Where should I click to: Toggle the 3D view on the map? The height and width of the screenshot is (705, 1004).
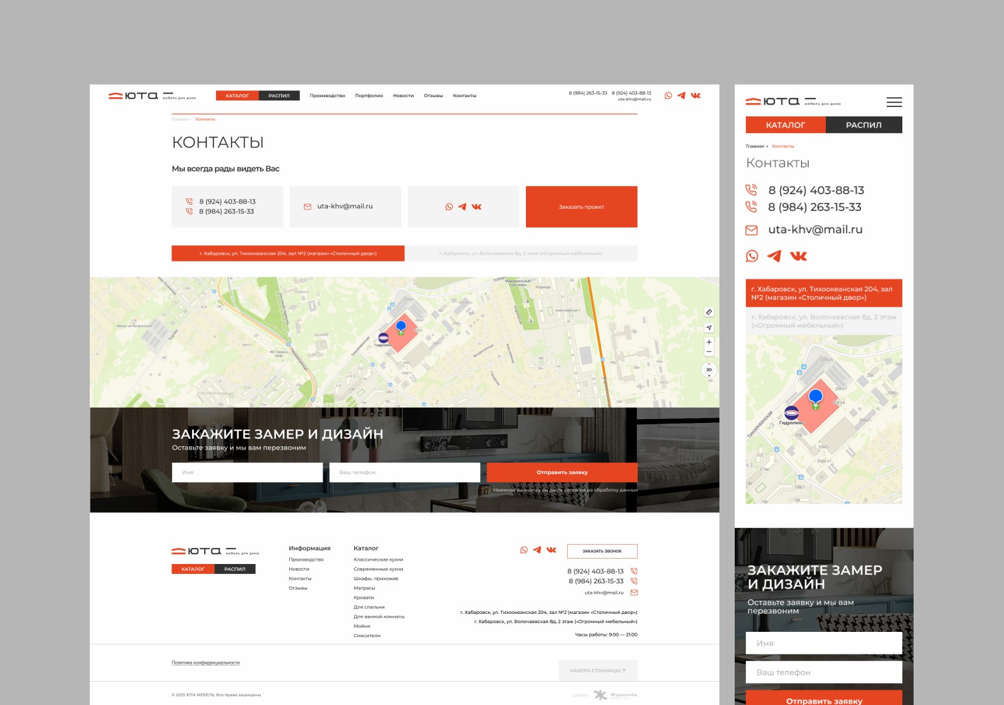pos(709,370)
